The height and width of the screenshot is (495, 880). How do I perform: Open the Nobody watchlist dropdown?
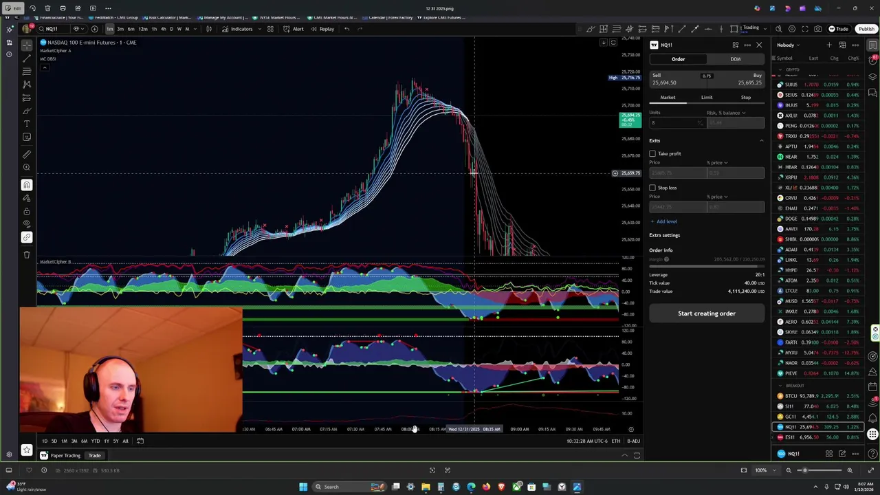(788, 45)
